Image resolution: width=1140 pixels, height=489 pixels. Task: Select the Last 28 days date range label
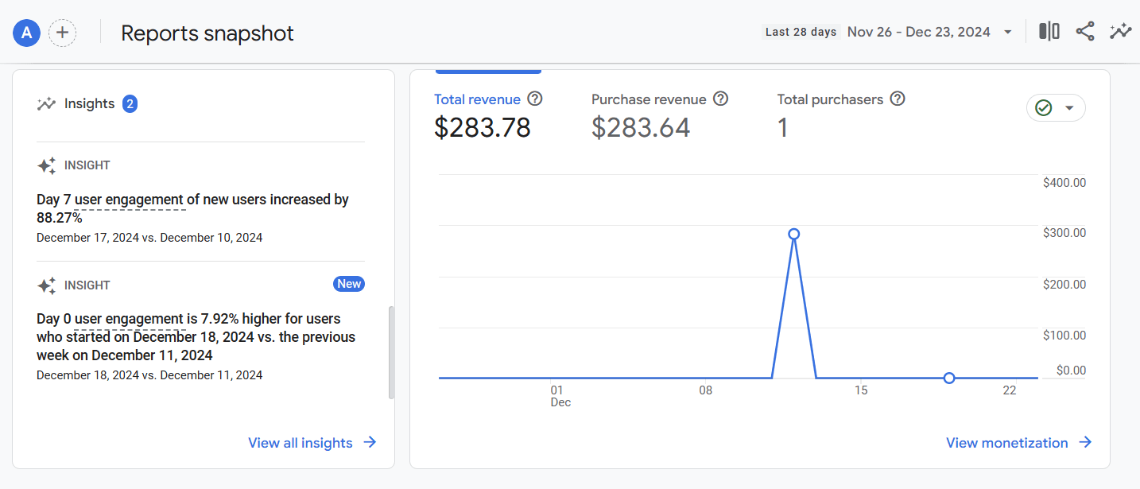coord(801,32)
